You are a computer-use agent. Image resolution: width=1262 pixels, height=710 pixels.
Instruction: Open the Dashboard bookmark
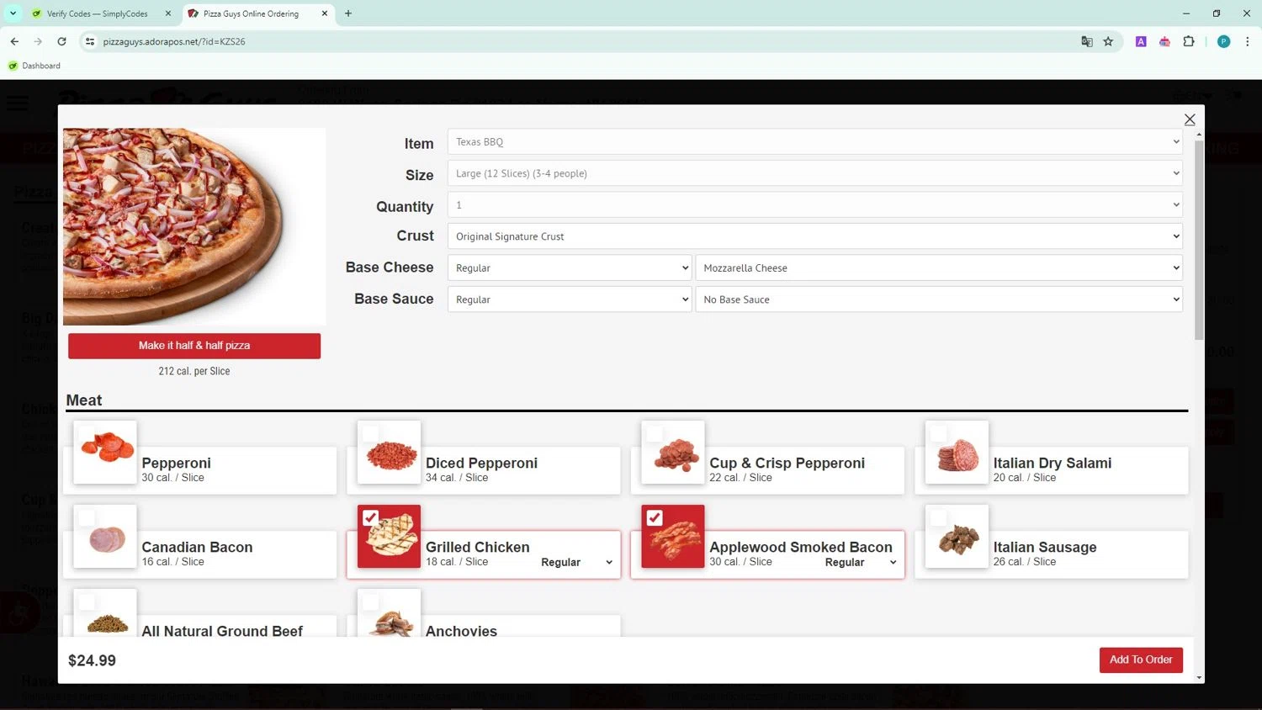pyautogui.click(x=34, y=66)
